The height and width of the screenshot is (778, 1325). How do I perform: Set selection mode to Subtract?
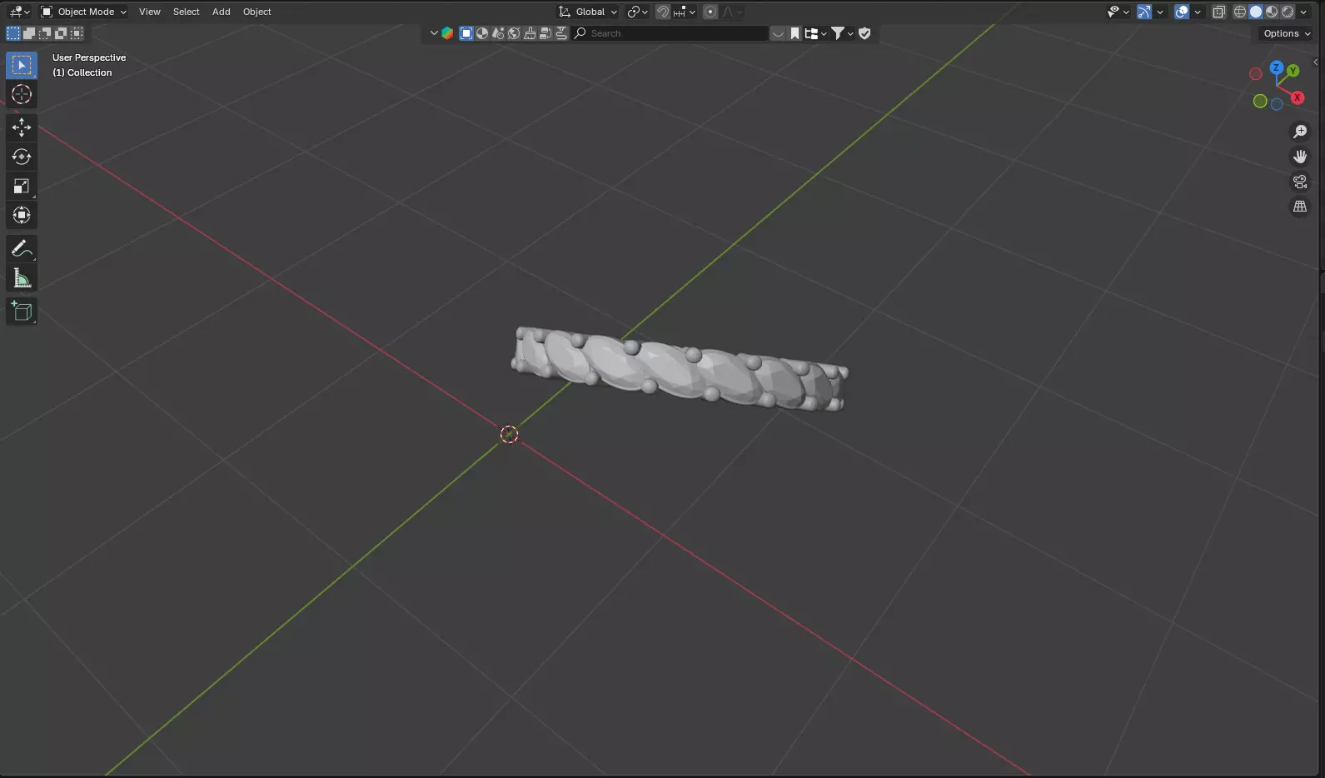[45, 33]
